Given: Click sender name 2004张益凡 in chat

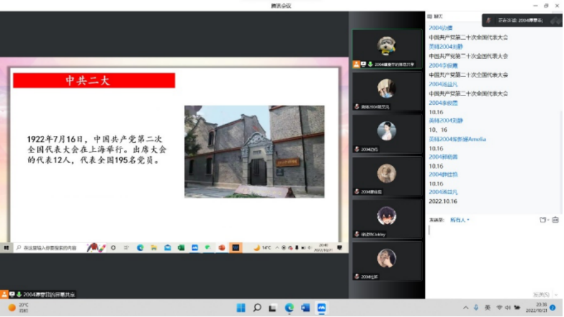Looking at the screenshot, I should 443,192.
